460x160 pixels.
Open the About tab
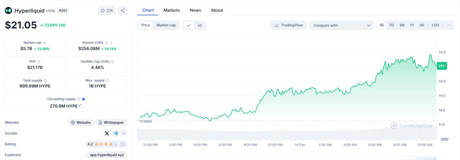tap(217, 10)
